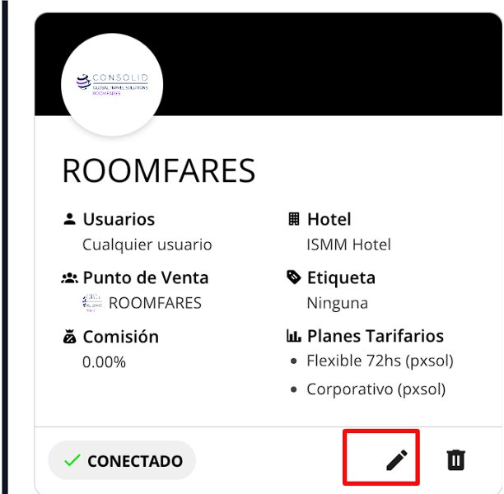The width and height of the screenshot is (504, 494).
Task: Click the Cualquier usuario text
Action: [x=147, y=245]
